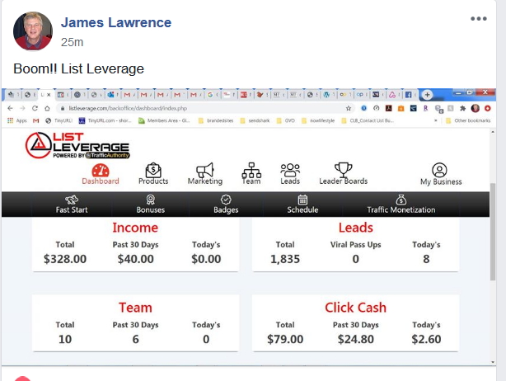Open the Members Area bookmark
Screen dimensions: 506x381
coord(164,120)
